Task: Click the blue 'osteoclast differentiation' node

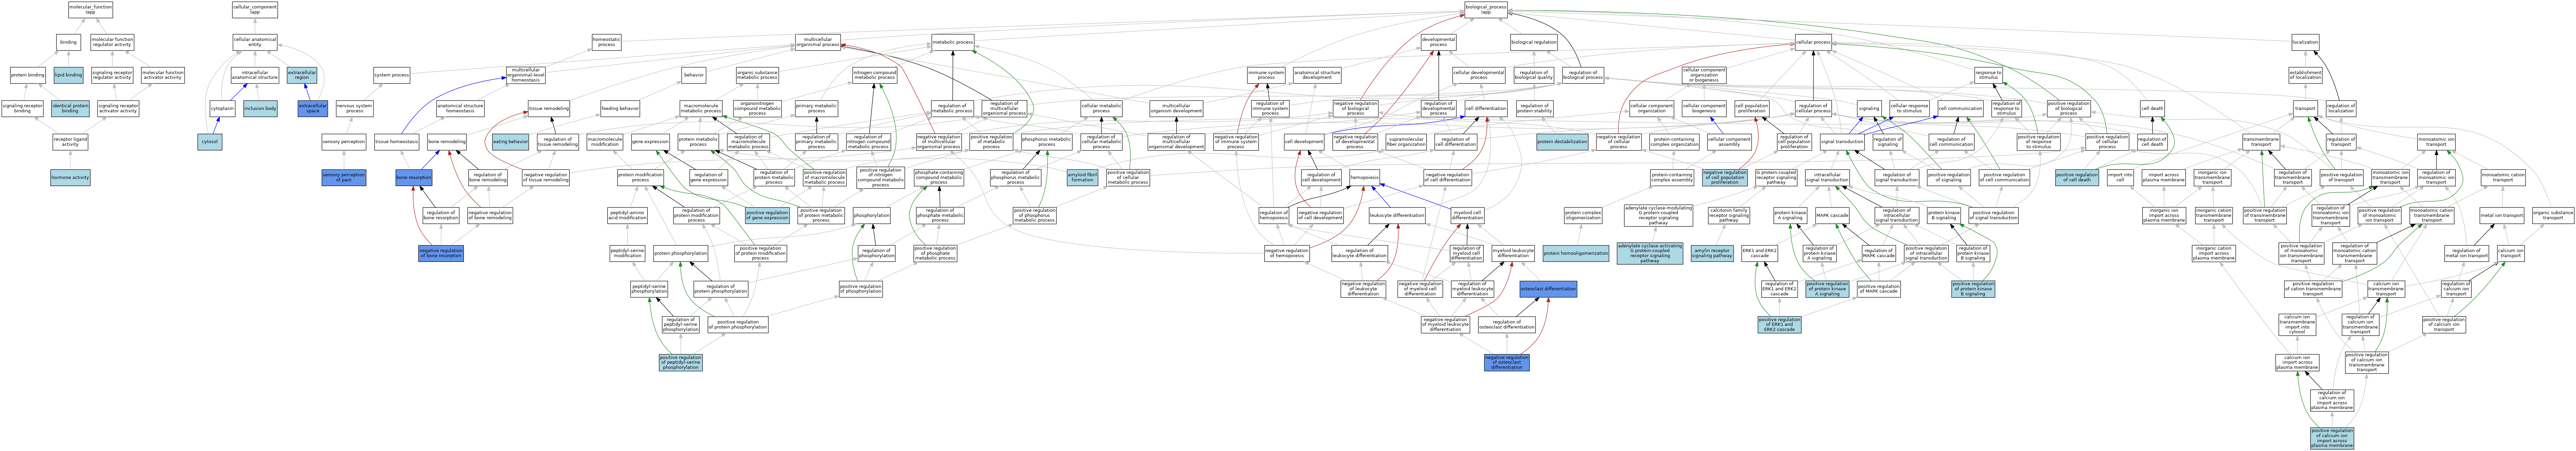Action: (x=1548, y=289)
